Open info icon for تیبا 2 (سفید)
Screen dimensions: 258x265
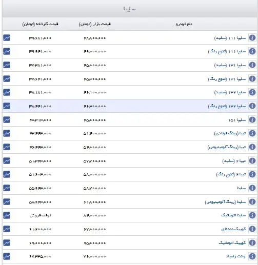(x=252, y=161)
